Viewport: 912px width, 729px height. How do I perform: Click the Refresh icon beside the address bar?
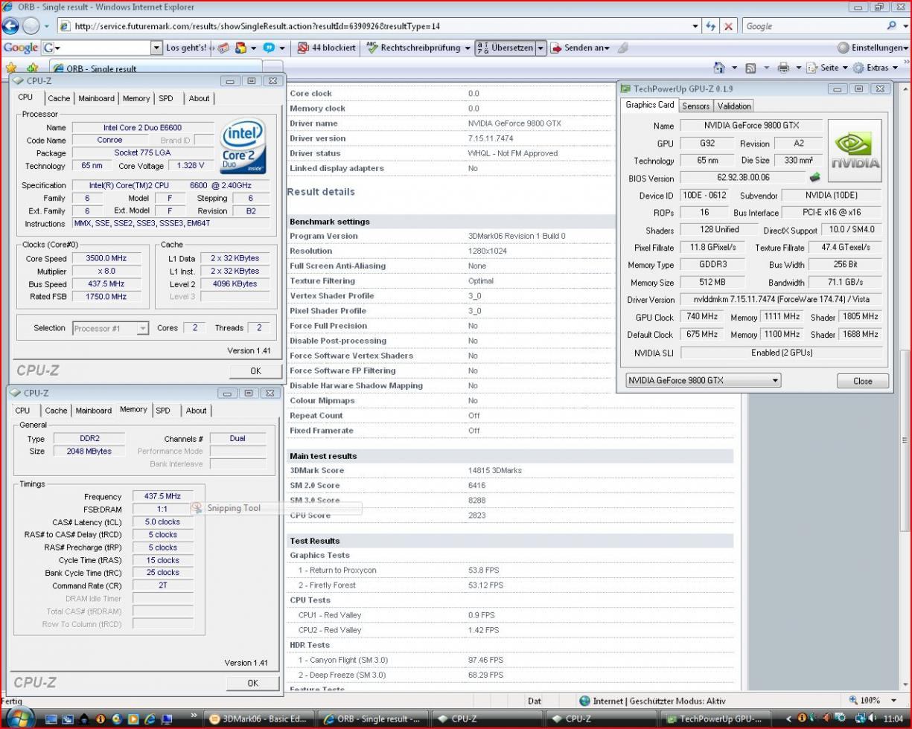click(710, 26)
